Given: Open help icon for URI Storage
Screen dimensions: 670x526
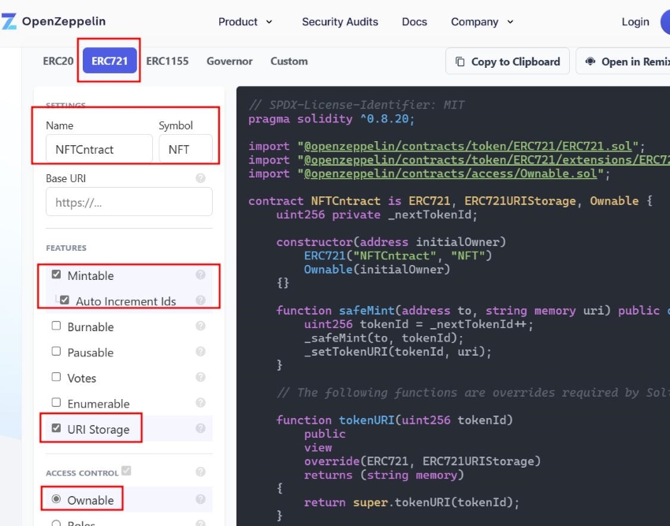Looking at the screenshot, I should [200, 428].
